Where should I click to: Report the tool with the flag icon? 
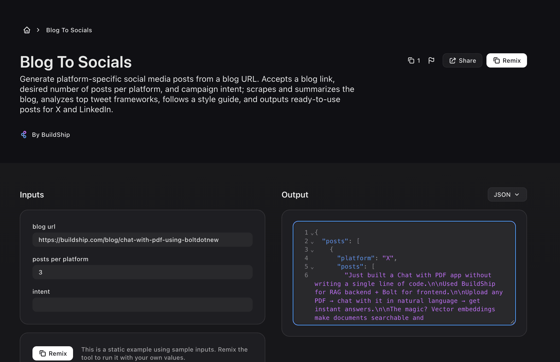click(x=431, y=60)
